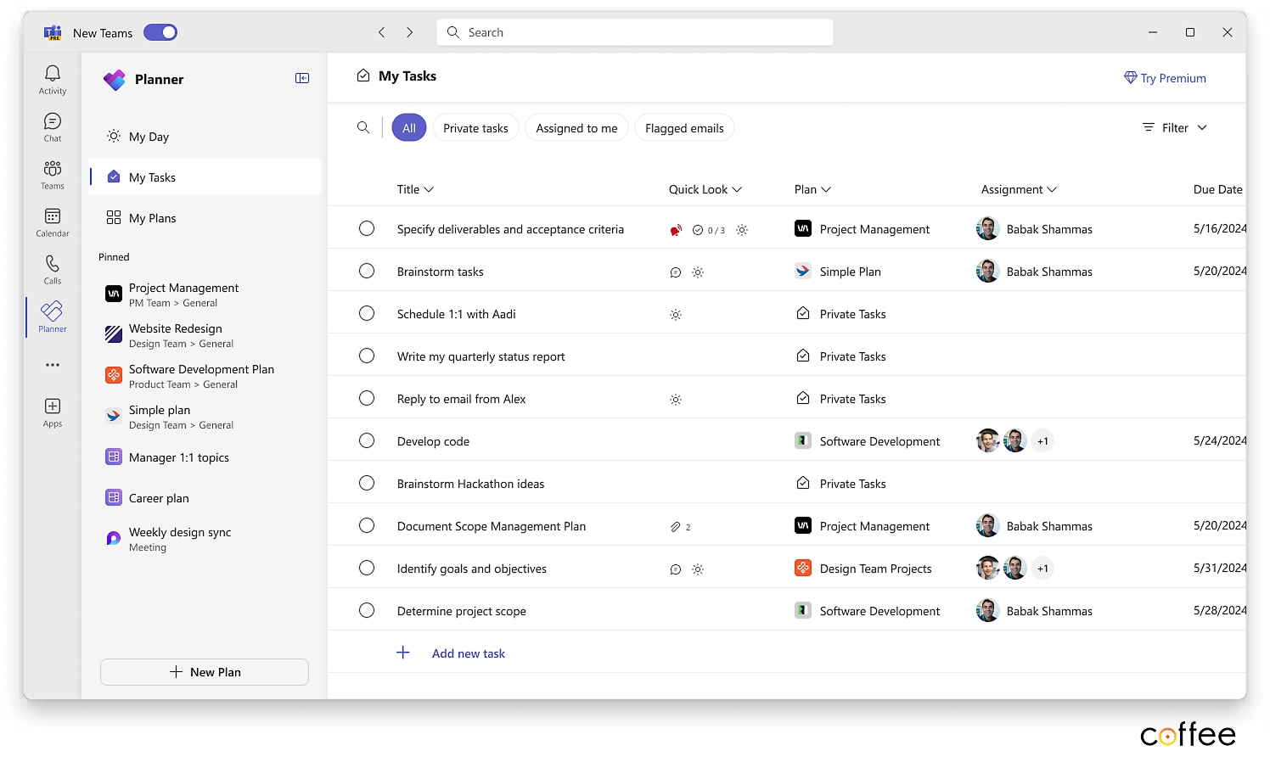Turn off the New Teams toggle
Screen dimensions: 1270x779
[160, 32]
